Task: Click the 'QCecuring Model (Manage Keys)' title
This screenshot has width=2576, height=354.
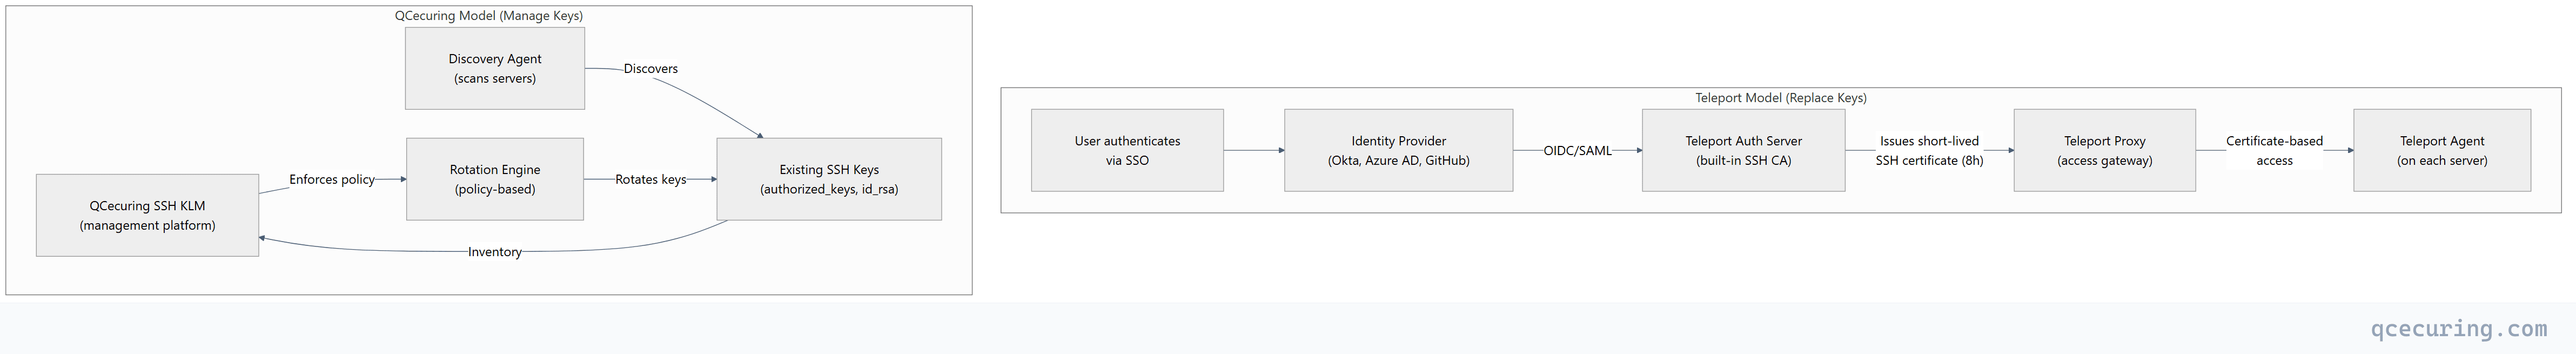Action: tap(489, 16)
